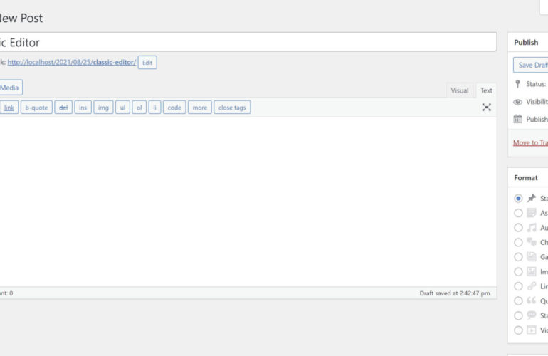Image resolution: width=548 pixels, height=356 pixels.
Task: Click the Move to Trash link
Action: (x=530, y=143)
